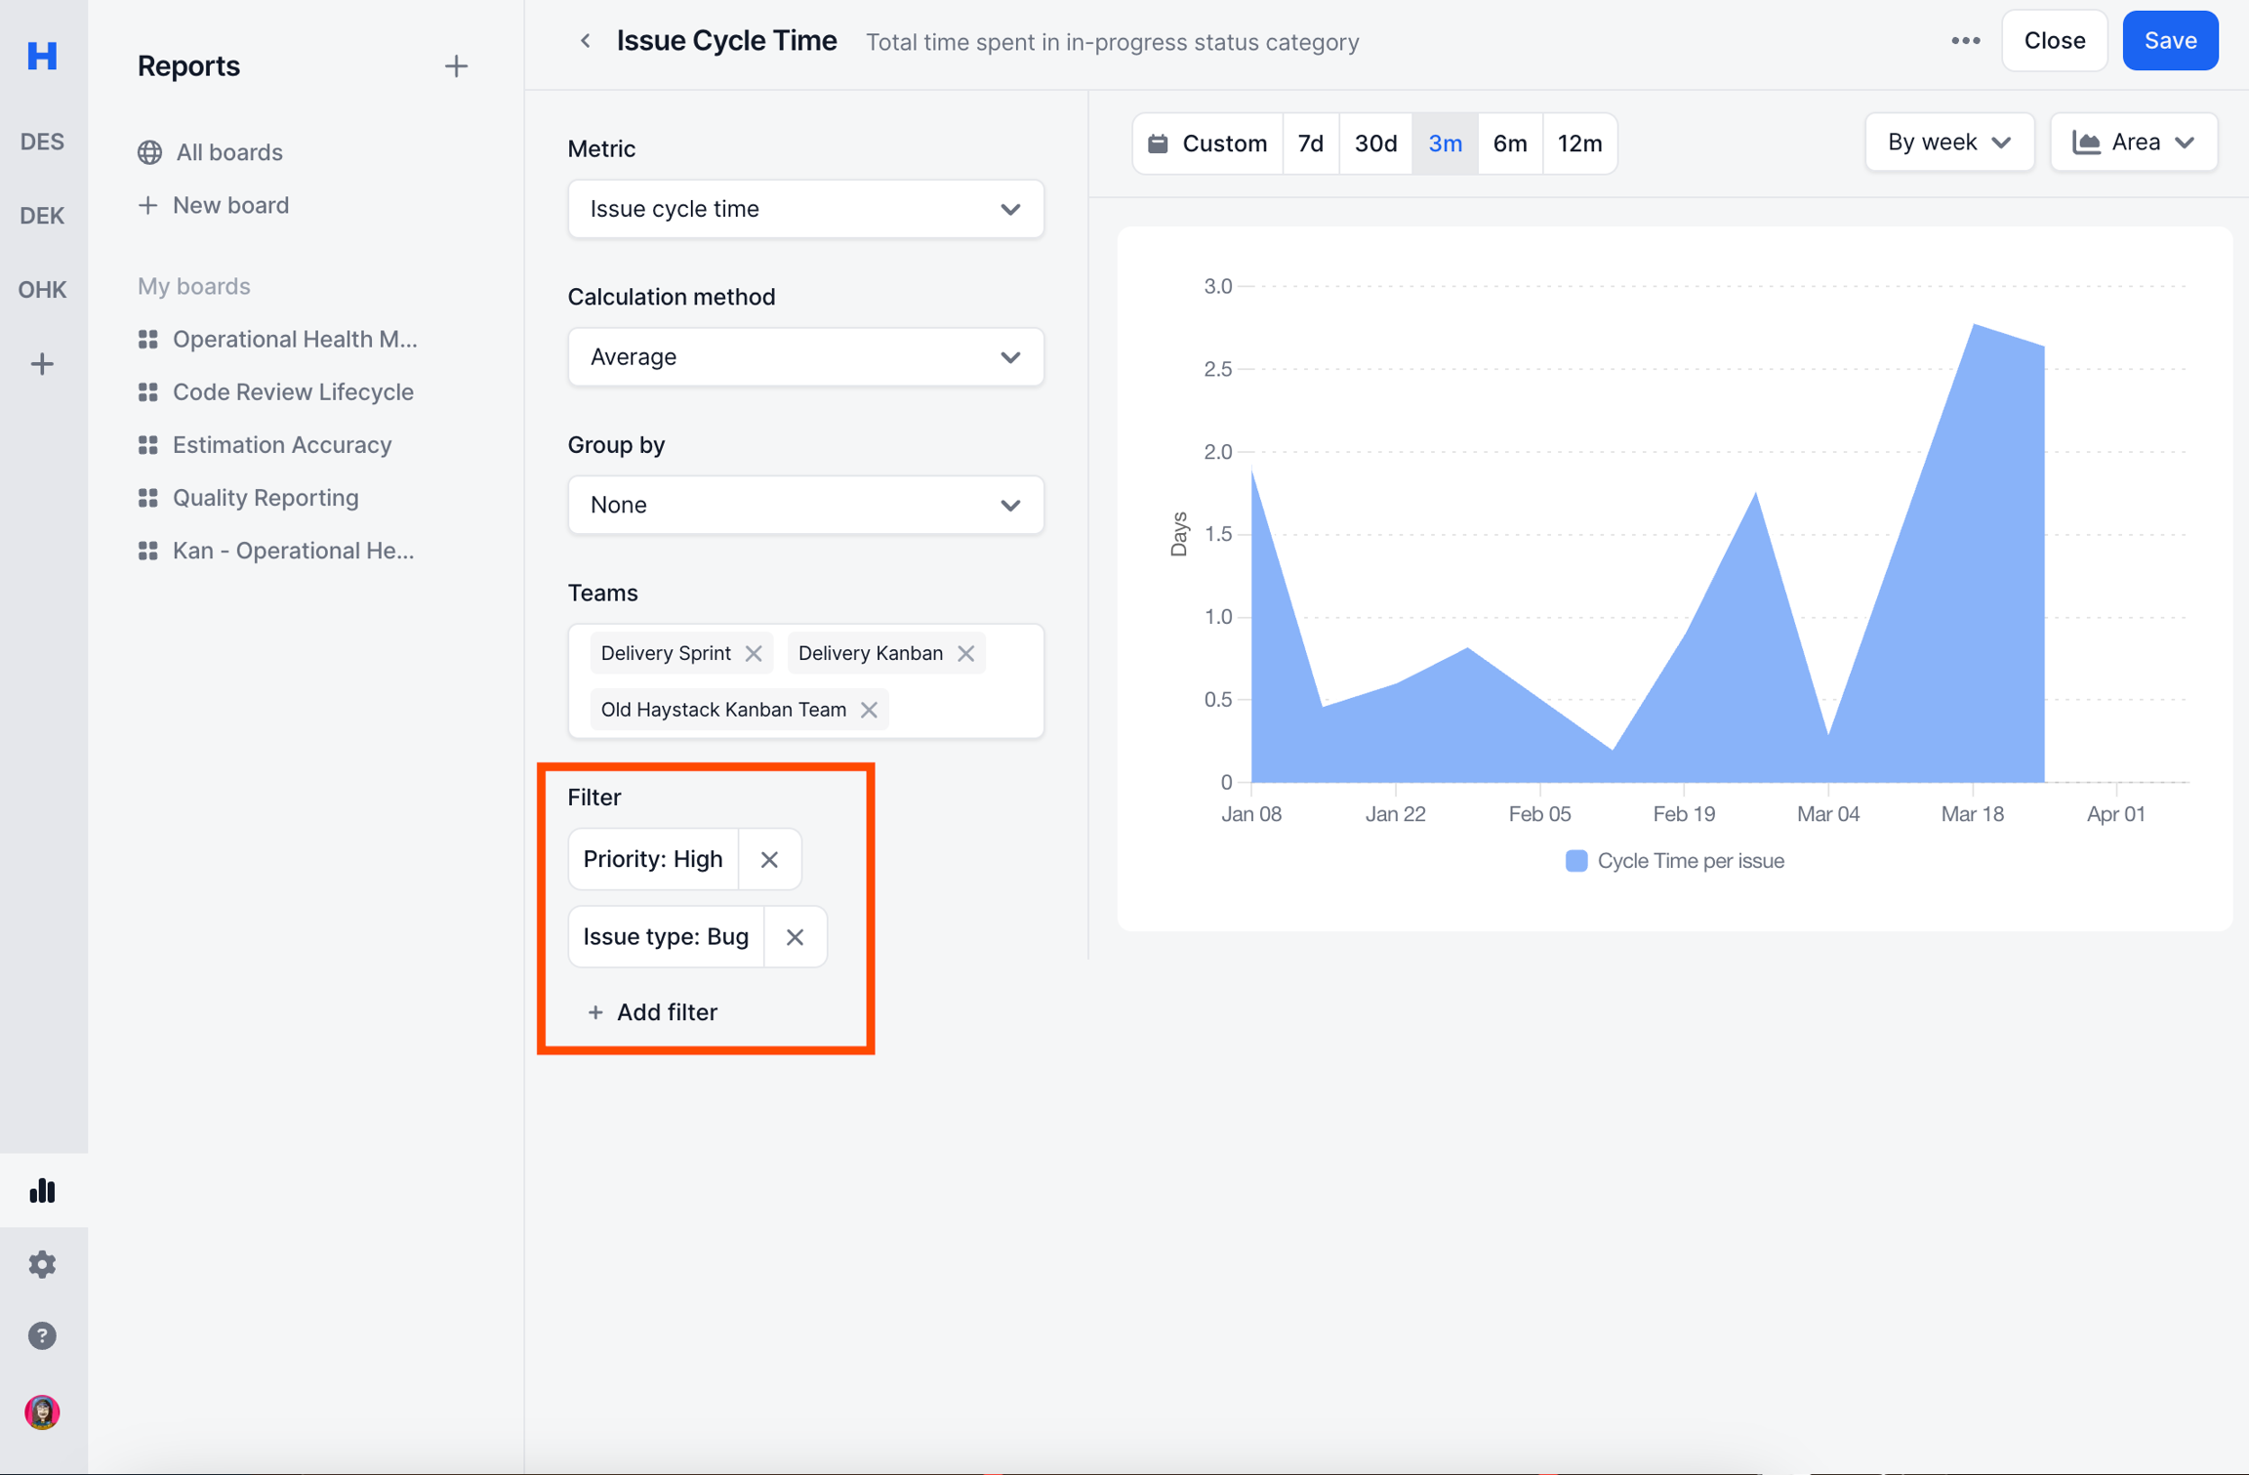Open the reports bar chart icon
Image resolution: width=2249 pixels, height=1475 pixels.
(x=42, y=1190)
